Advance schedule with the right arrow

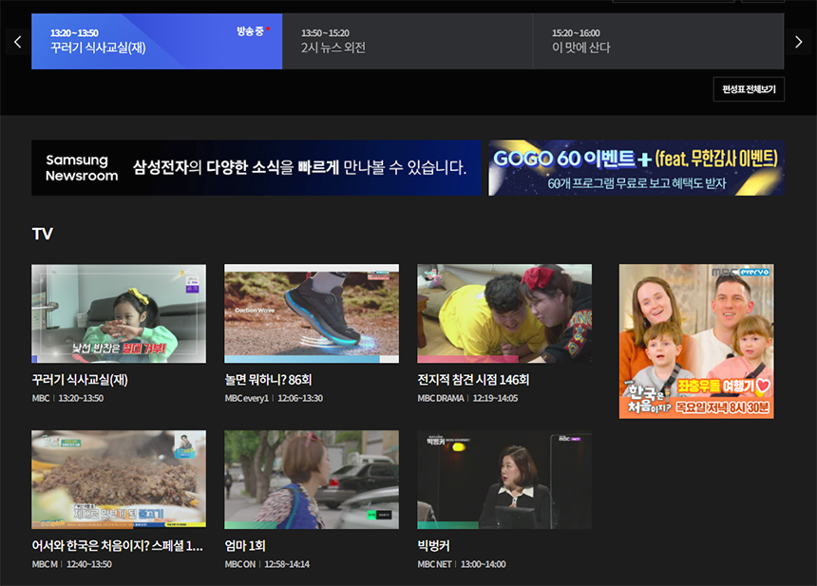coord(798,42)
